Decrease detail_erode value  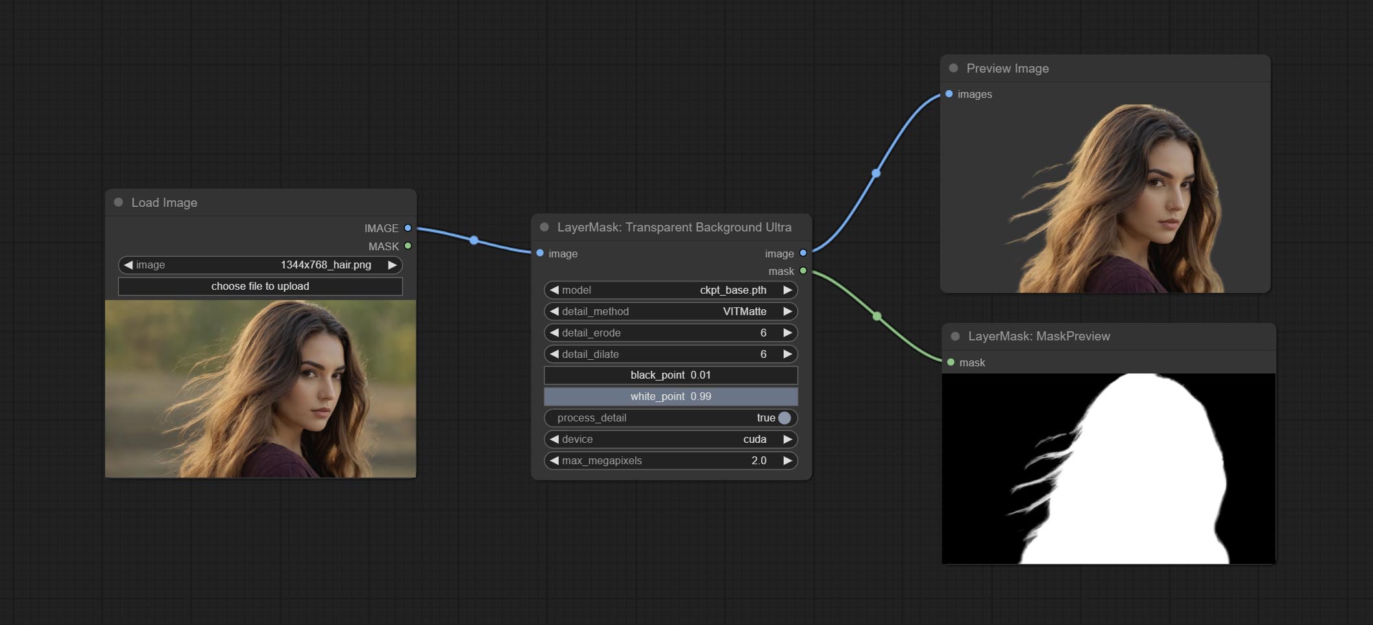[x=554, y=333]
